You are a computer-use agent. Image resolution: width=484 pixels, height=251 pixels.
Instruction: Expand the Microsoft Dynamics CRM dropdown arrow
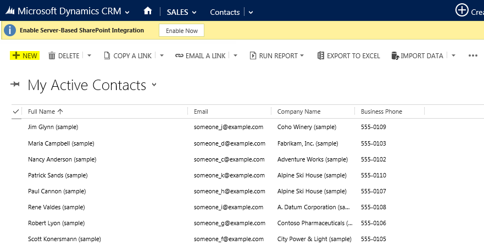[127, 12]
